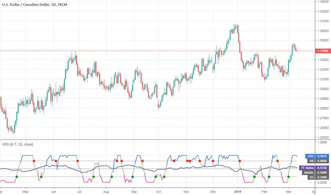Viewport: 331px width, 195px height.
Task: Click the OS 0.2000 level label
Action: [x=318, y=177]
